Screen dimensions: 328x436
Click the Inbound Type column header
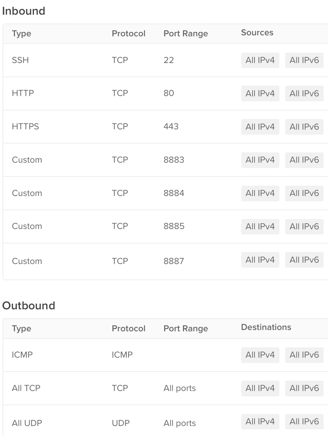coord(22,34)
